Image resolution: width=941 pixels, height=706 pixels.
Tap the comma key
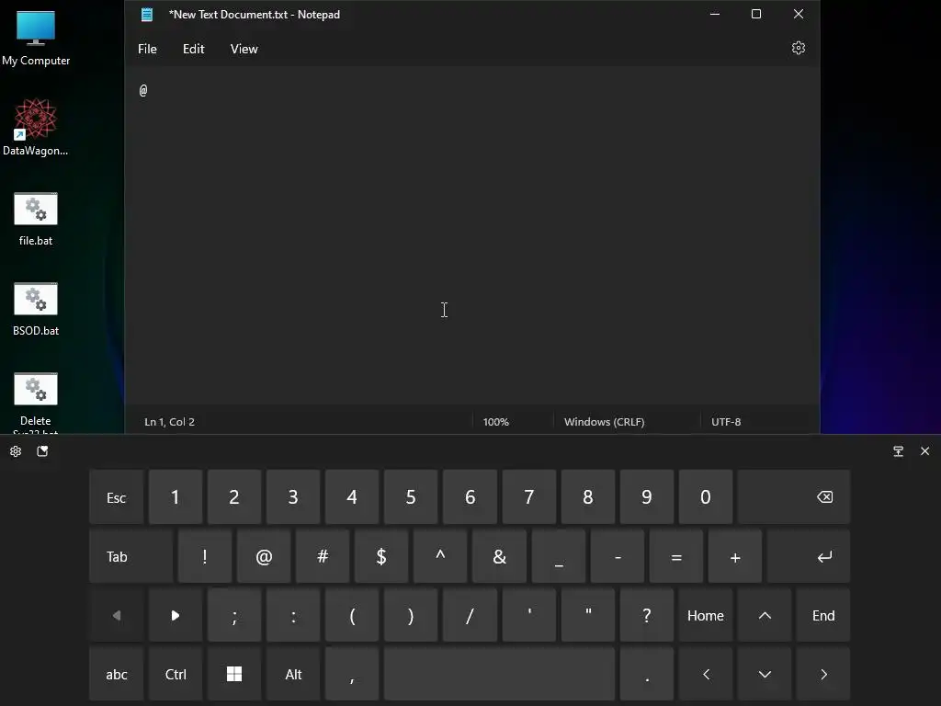(x=352, y=674)
